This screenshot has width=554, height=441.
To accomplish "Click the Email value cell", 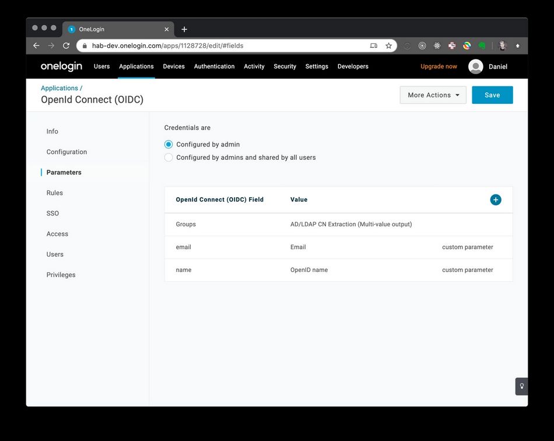I will [298, 247].
